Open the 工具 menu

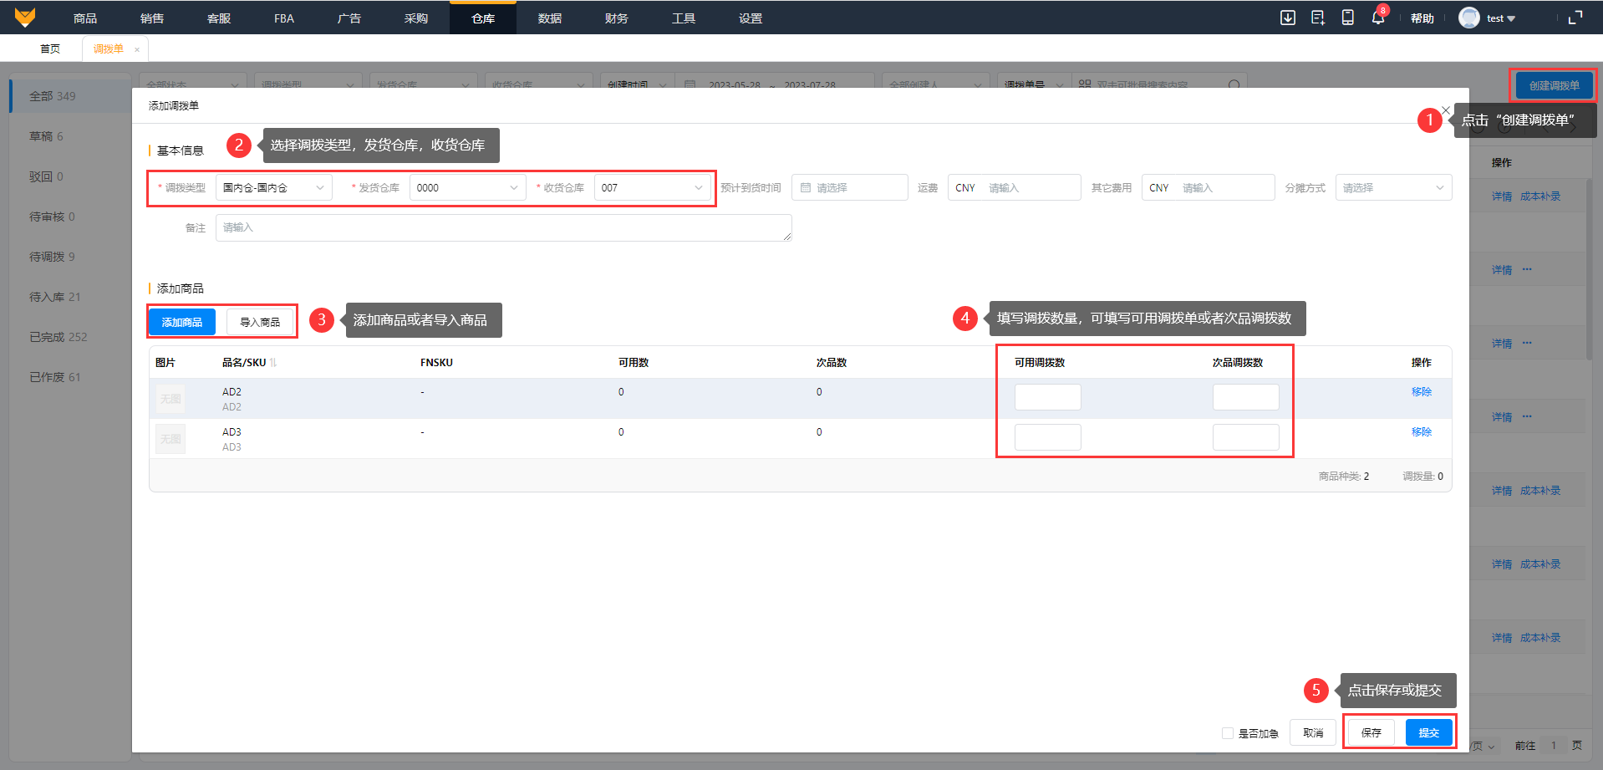[x=684, y=18]
